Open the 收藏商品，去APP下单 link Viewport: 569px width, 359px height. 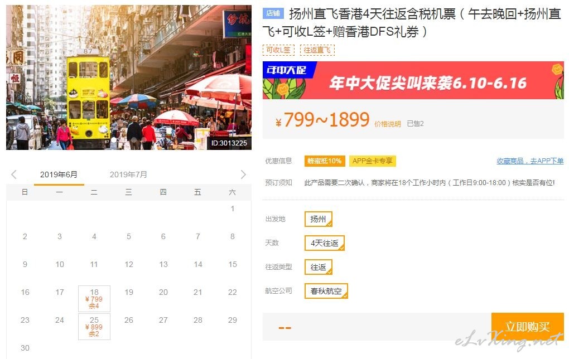[x=530, y=161]
